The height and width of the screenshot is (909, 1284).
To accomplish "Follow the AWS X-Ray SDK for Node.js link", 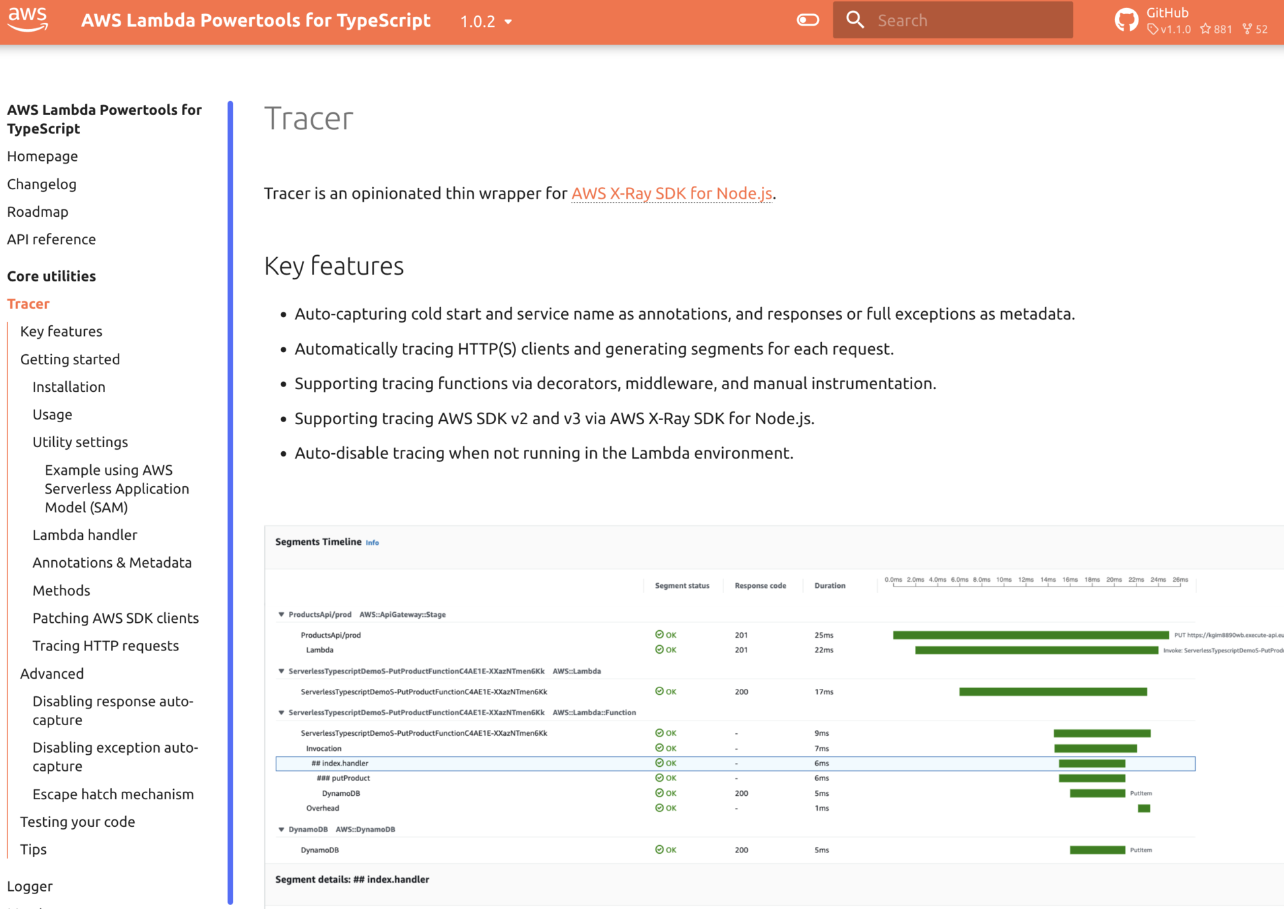I will coord(672,193).
